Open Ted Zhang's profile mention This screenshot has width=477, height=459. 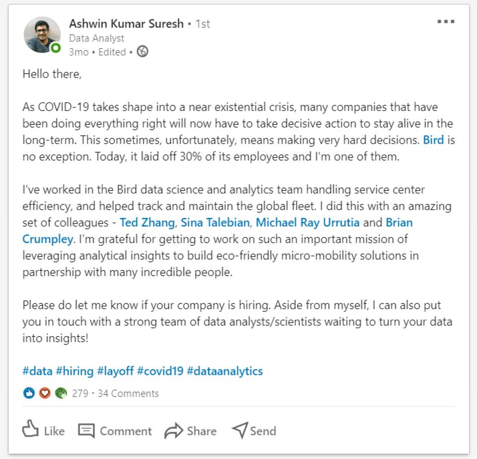148,222
